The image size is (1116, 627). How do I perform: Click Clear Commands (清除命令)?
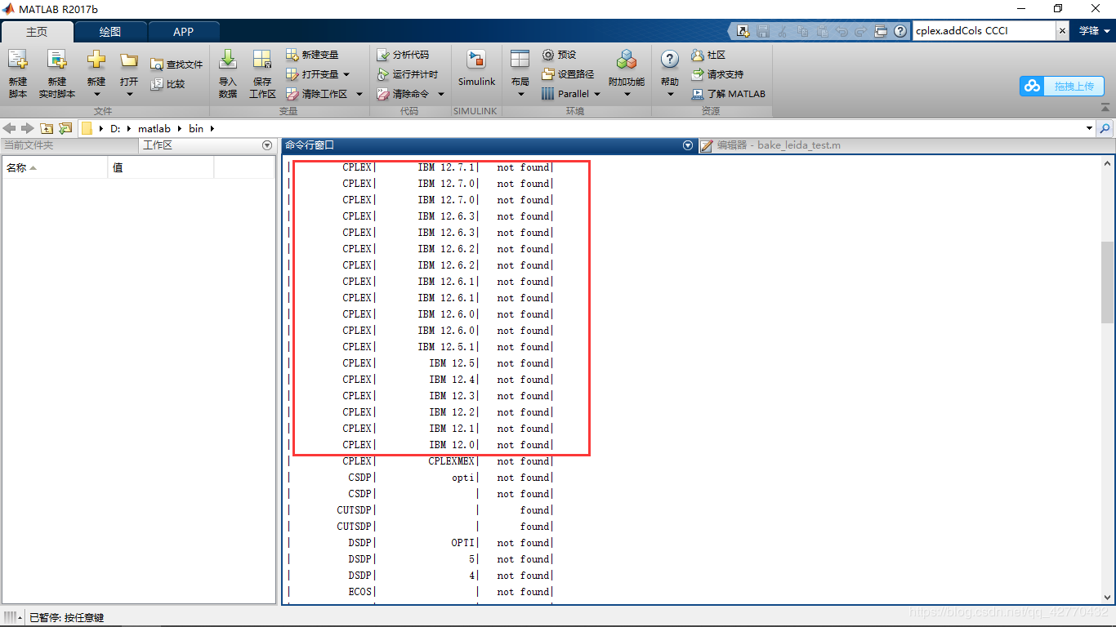coord(404,94)
